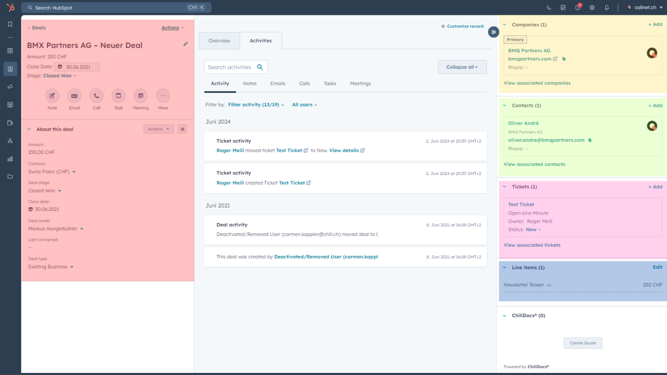Open the content icon in sidebar
This screenshot has height=375, width=667.
(10, 105)
